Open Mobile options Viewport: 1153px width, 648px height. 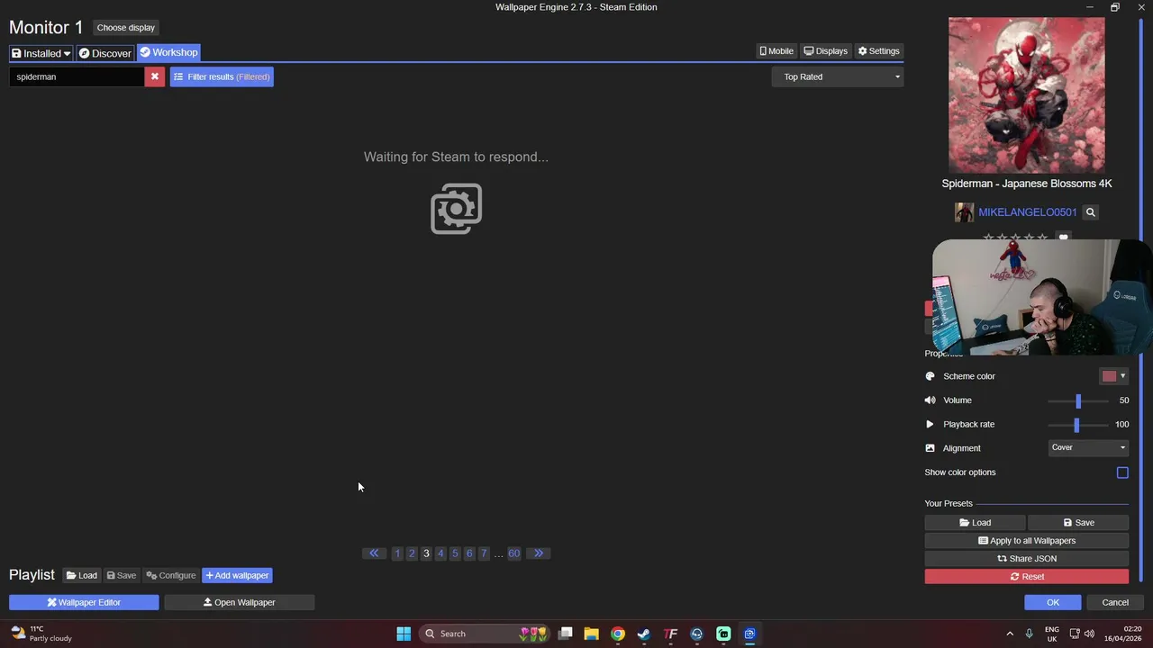[x=776, y=51]
